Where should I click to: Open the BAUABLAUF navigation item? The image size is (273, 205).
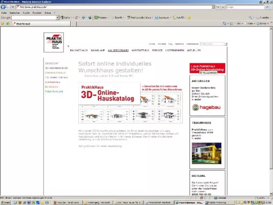click(x=98, y=50)
